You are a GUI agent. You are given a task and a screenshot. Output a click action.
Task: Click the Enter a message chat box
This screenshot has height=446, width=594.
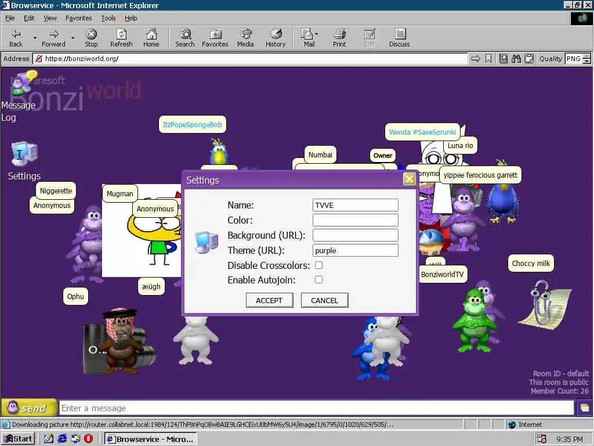point(317,408)
